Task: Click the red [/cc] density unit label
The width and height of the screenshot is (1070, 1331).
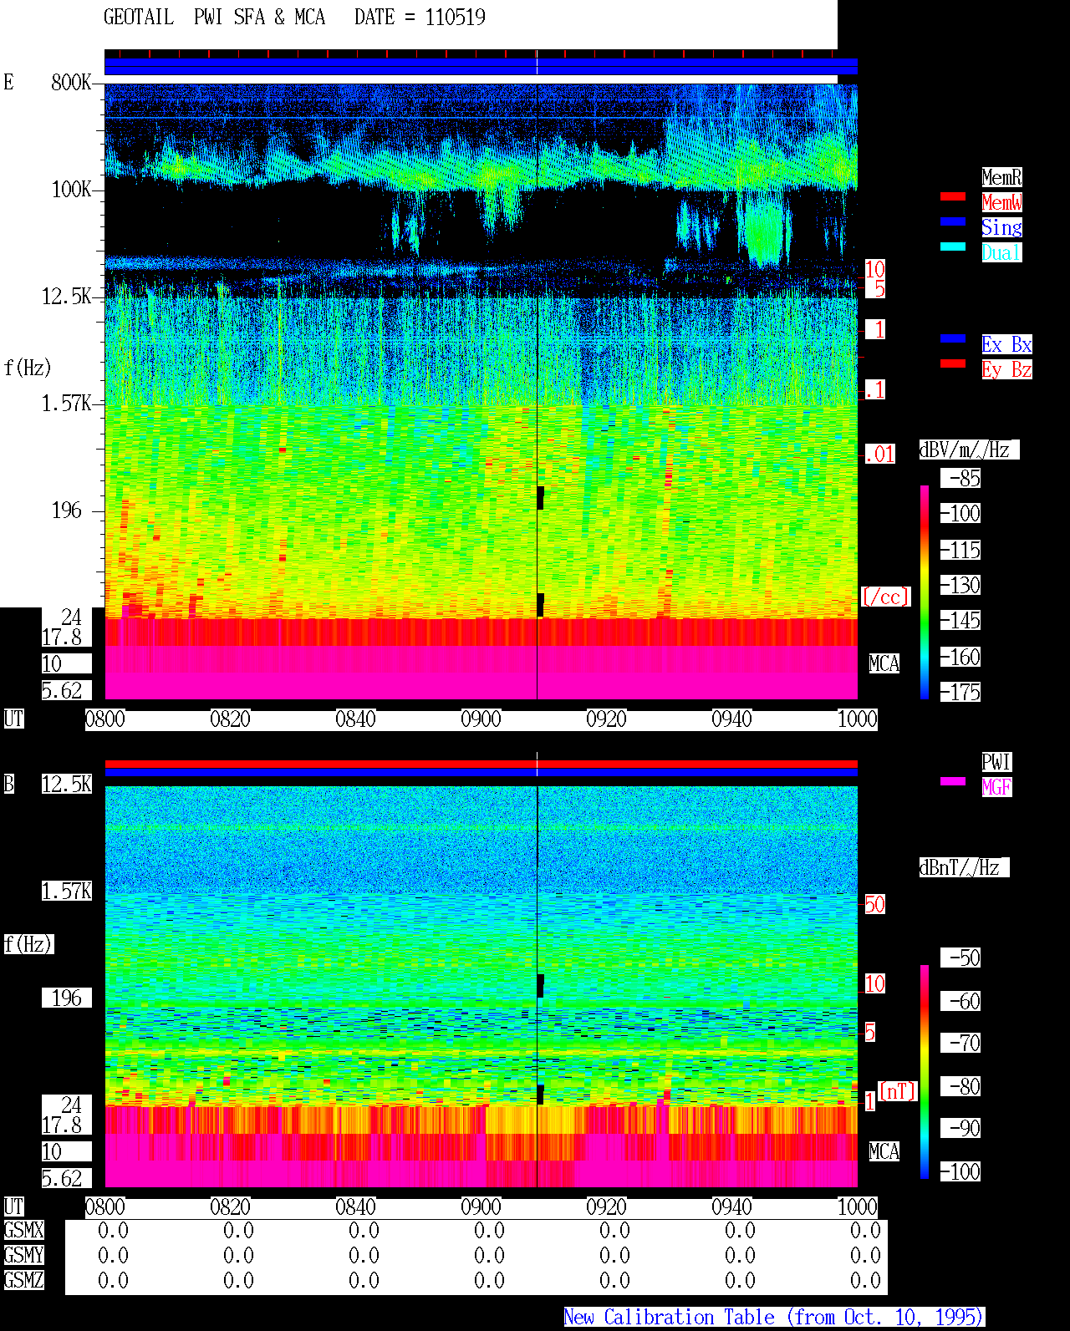Action: 885,597
